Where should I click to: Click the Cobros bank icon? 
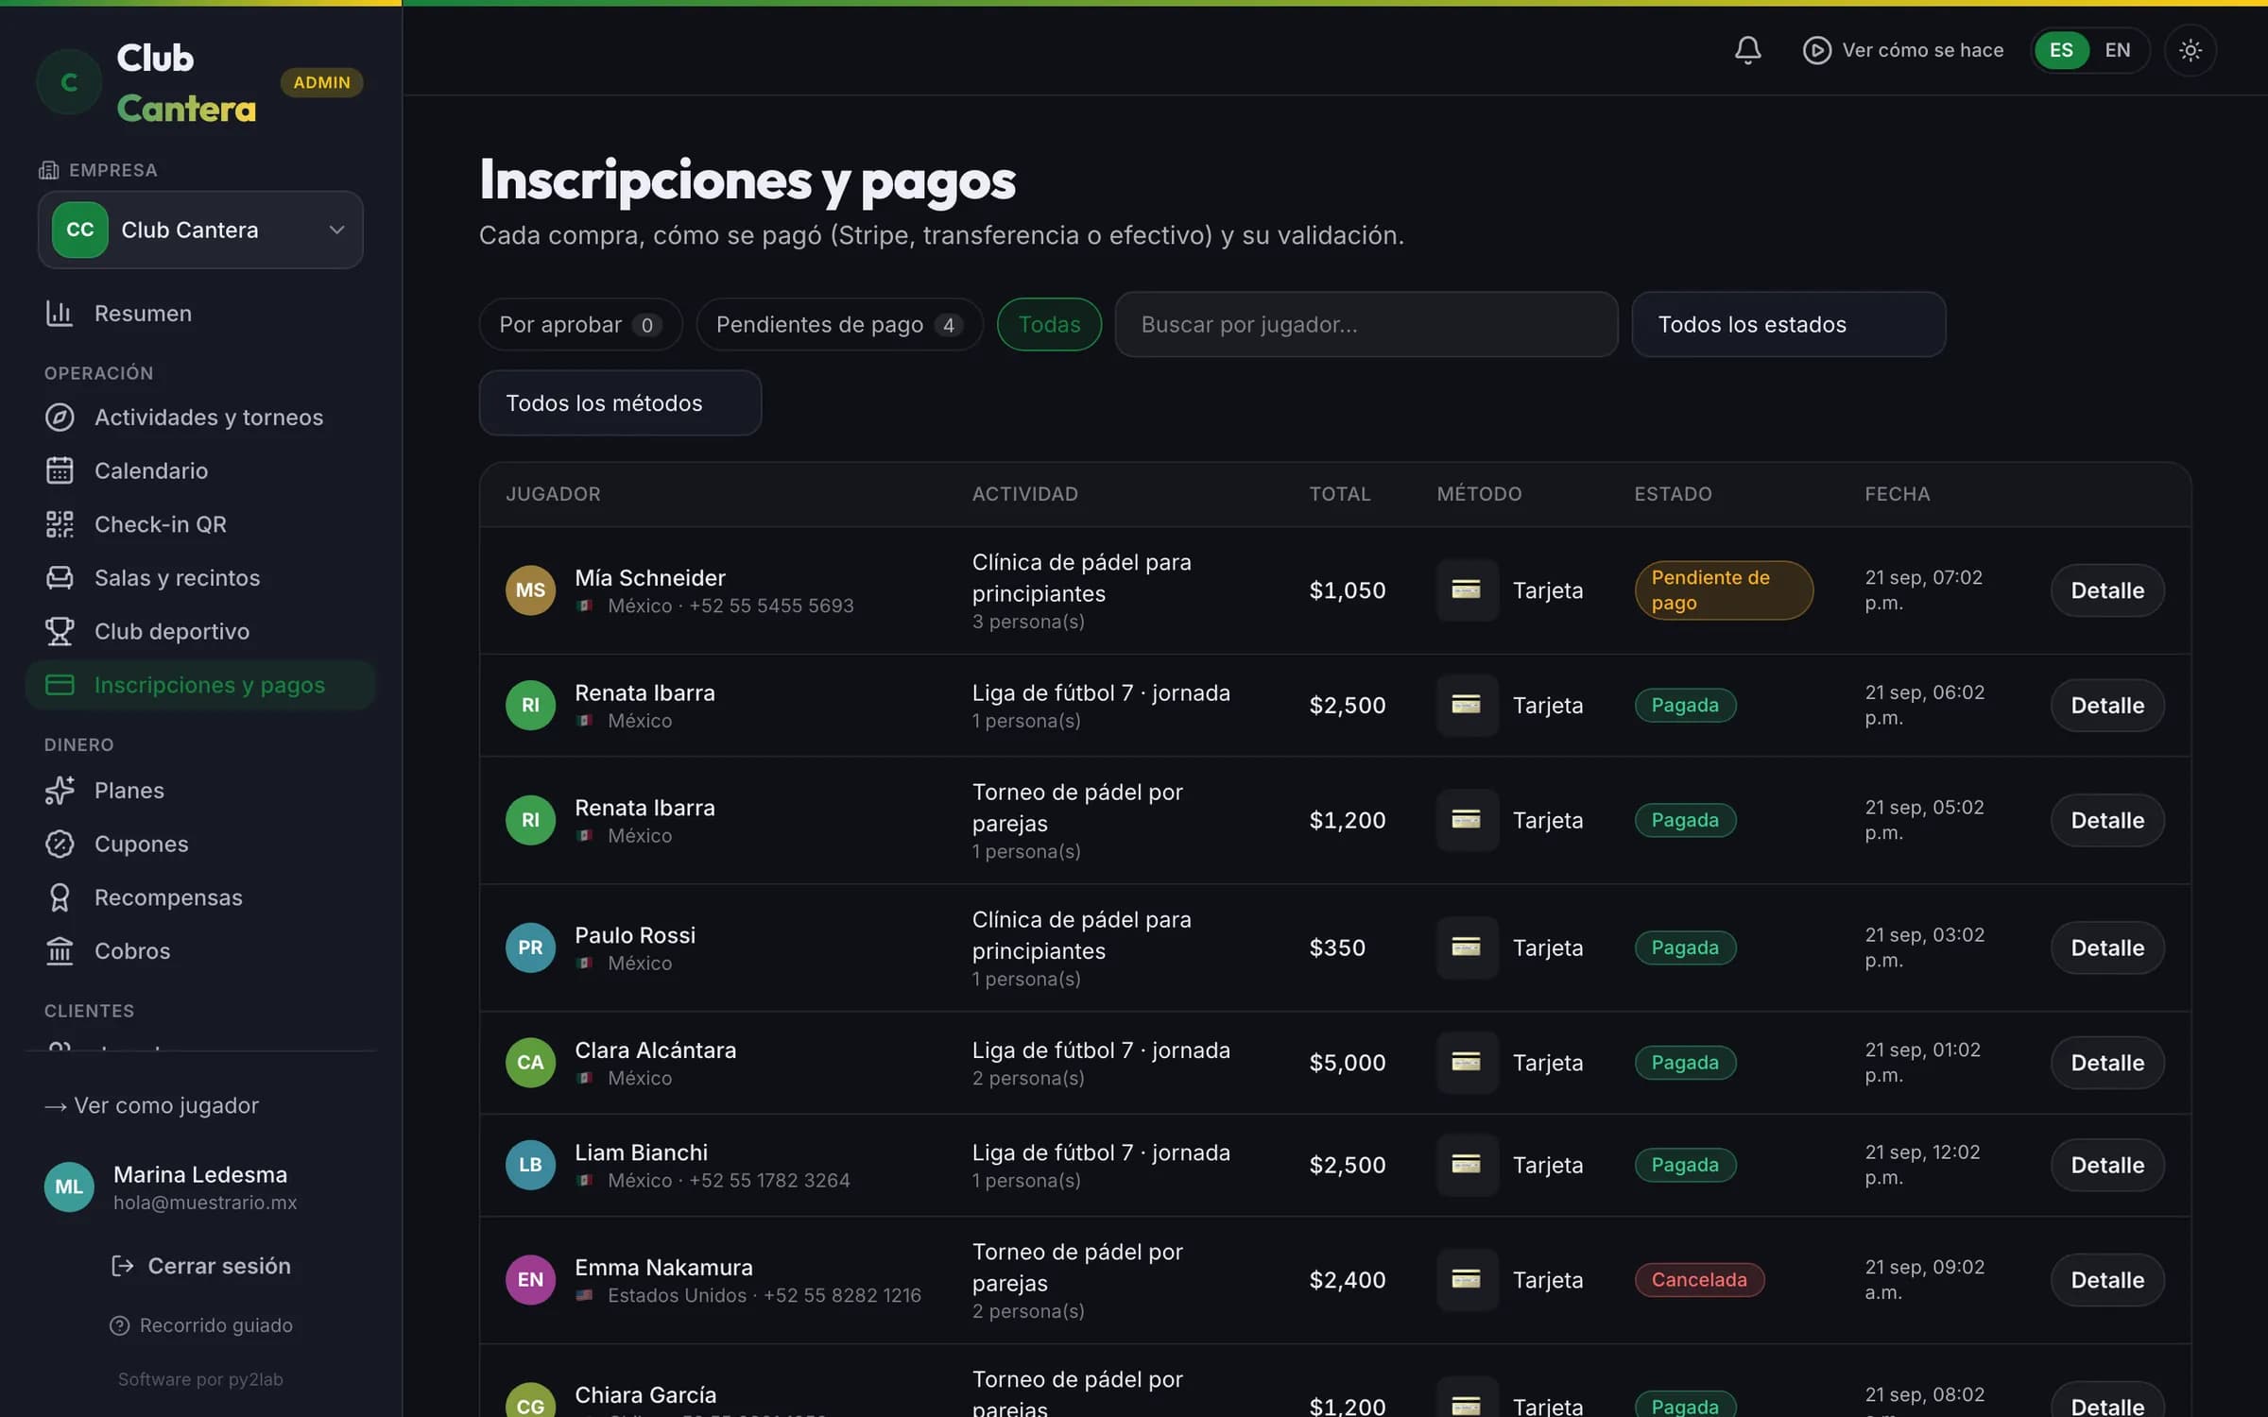60,950
